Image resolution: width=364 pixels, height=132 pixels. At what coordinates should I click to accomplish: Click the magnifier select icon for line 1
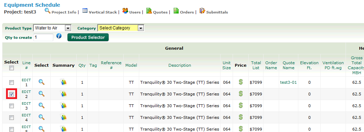pyautogui.click(x=42, y=82)
